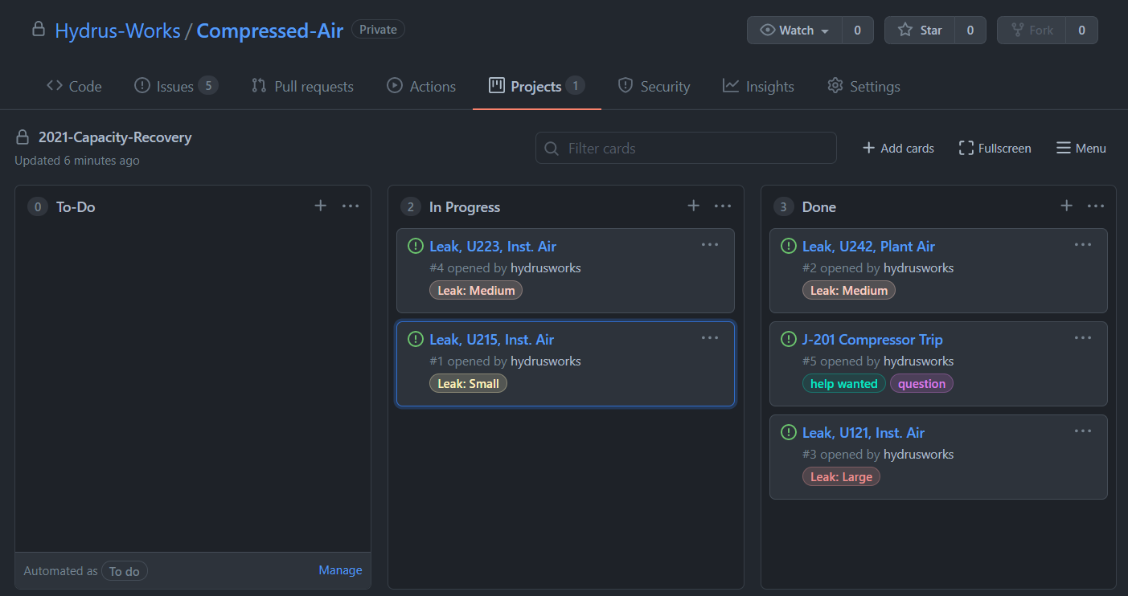1128x596 pixels.
Task: Click the open-issue icon on Leak, U121 card
Action: point(789,432)
